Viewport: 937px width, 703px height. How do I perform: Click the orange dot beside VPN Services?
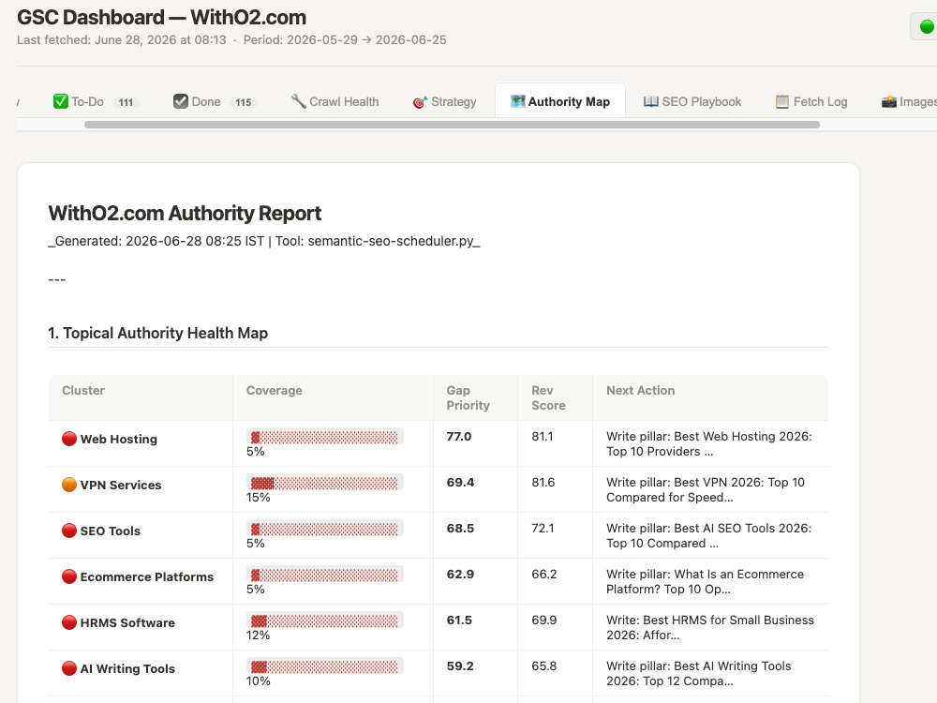(x=69, y=485)
